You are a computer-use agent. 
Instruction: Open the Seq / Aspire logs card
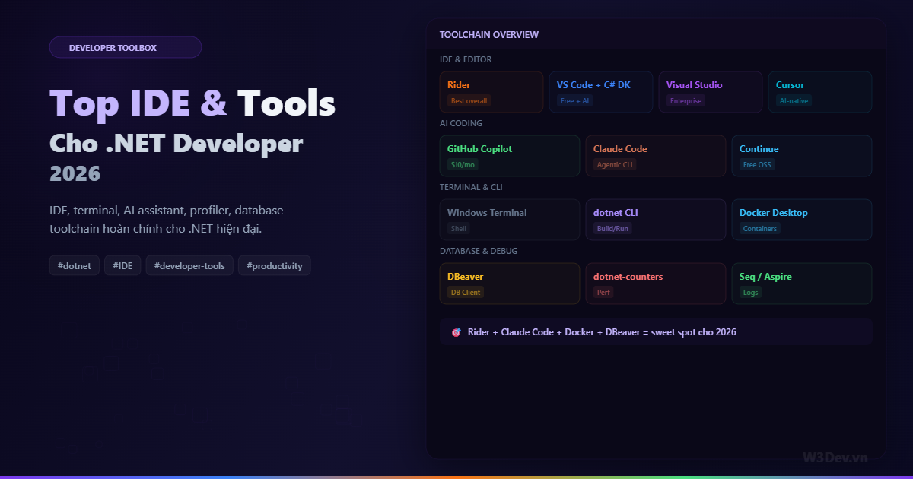[801, 283]
